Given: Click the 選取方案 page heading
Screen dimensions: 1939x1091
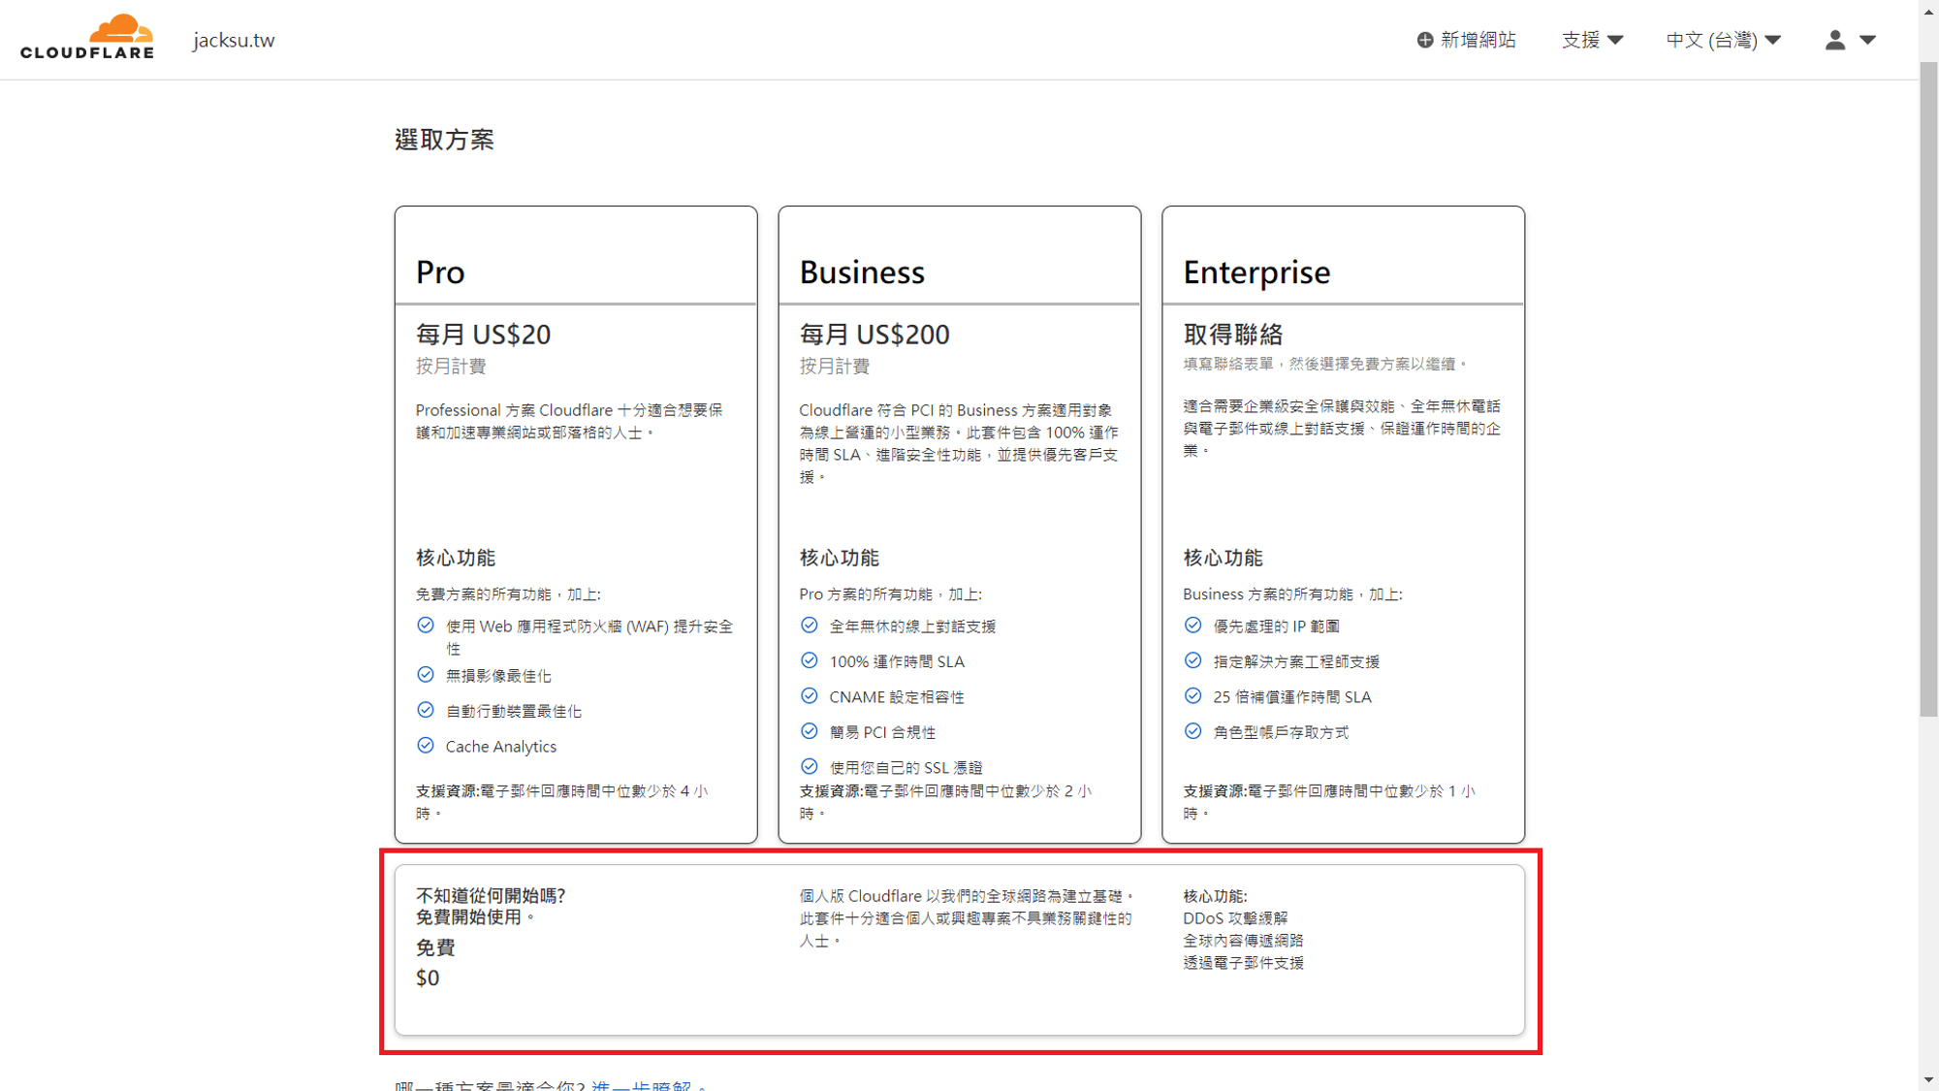Looking at the screenshot, I should coord(445,140).
